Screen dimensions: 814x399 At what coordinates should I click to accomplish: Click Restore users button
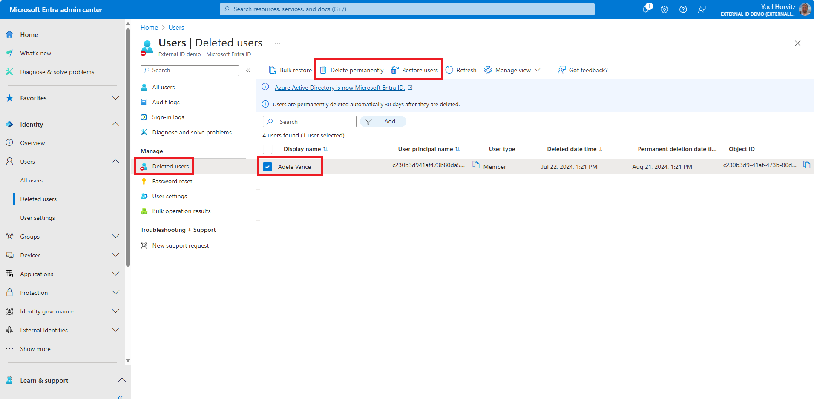[x=415, y=70]
